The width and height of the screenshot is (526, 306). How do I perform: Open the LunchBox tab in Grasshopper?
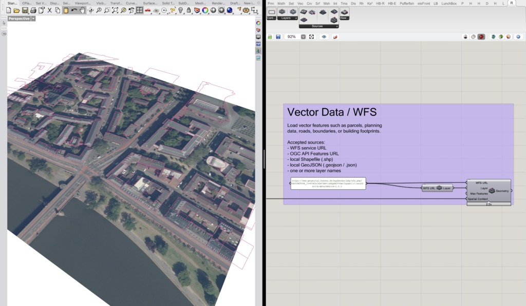(x=449, y=4)
